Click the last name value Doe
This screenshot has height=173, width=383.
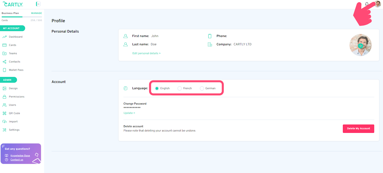[153, 44]
